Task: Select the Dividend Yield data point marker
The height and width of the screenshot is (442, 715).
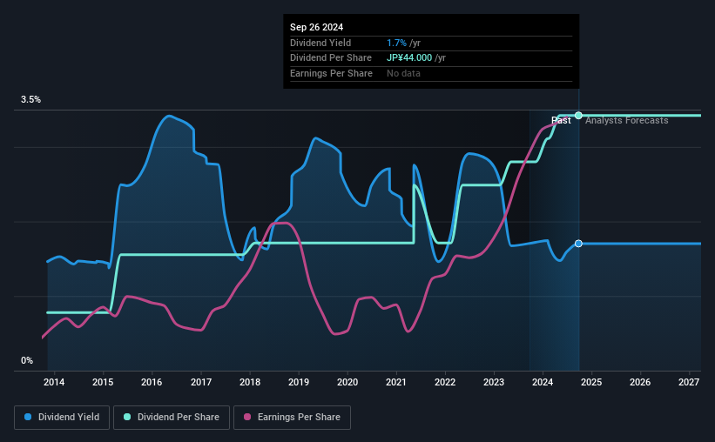Action: pos(578,244)
